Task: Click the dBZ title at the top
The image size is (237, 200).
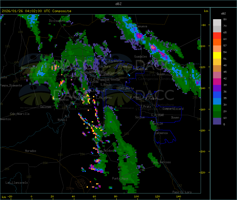Action: pyautogui.click(x=118, y=4)
